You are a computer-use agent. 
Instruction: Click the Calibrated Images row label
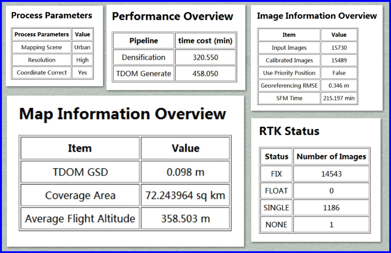[x=289, y=60]
